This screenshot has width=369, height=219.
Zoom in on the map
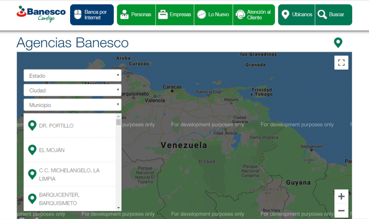[341, 196]
